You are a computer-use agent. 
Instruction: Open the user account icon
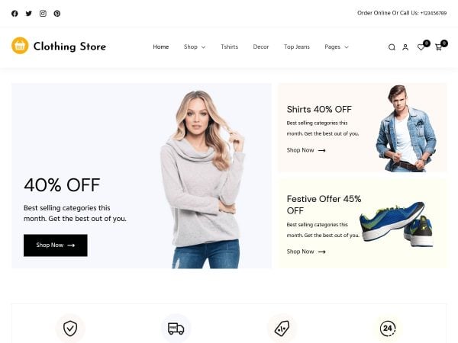tap(405, 47)
